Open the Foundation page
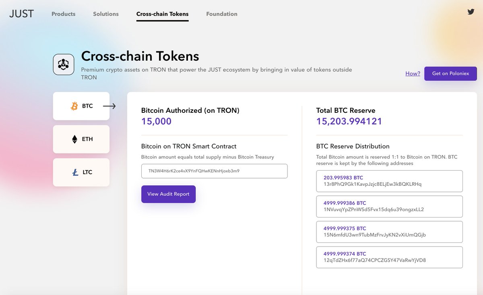 coord(222,14)
